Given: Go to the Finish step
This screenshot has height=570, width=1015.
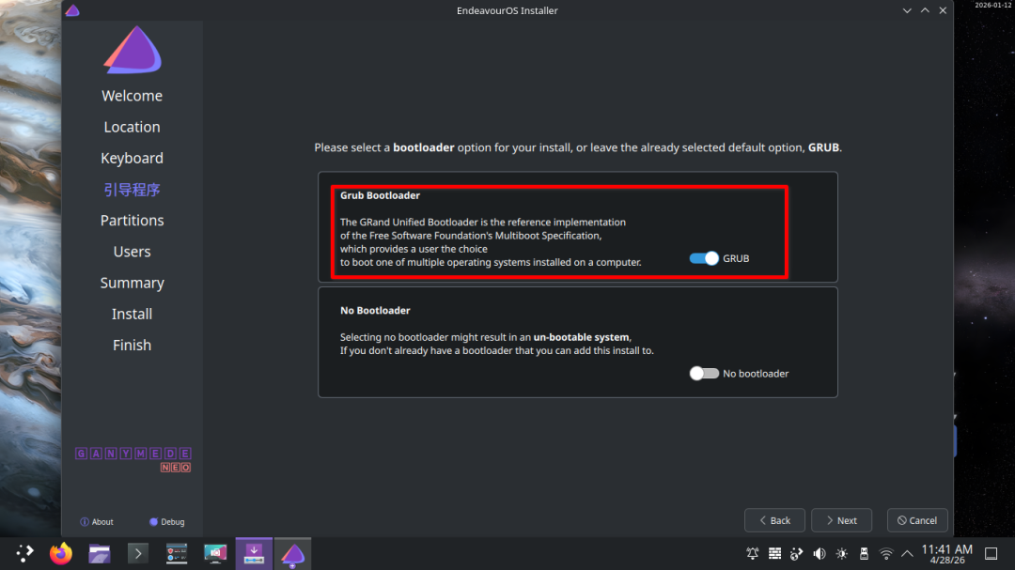Looking at the screenshot, I should point(133,345).
